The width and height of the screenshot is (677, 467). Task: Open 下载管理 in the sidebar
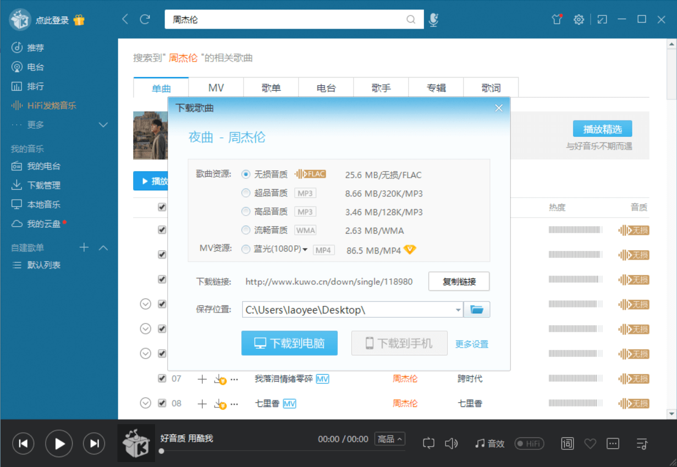coord(44,185)
